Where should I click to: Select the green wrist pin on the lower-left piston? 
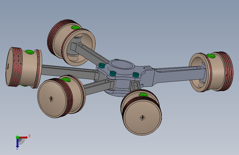pyautogui.click(x=66, y=79)
